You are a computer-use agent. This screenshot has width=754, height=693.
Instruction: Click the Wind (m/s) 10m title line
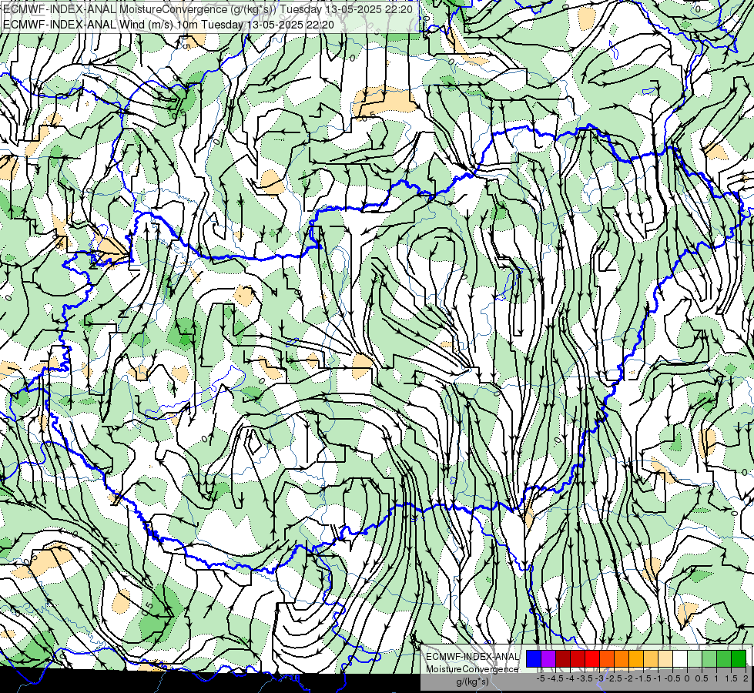click(x=169, y=25)
